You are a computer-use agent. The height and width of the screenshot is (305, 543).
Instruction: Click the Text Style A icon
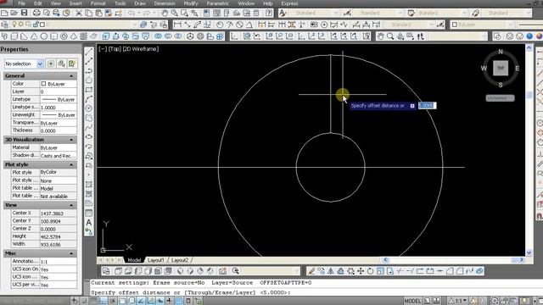point(283,14)
